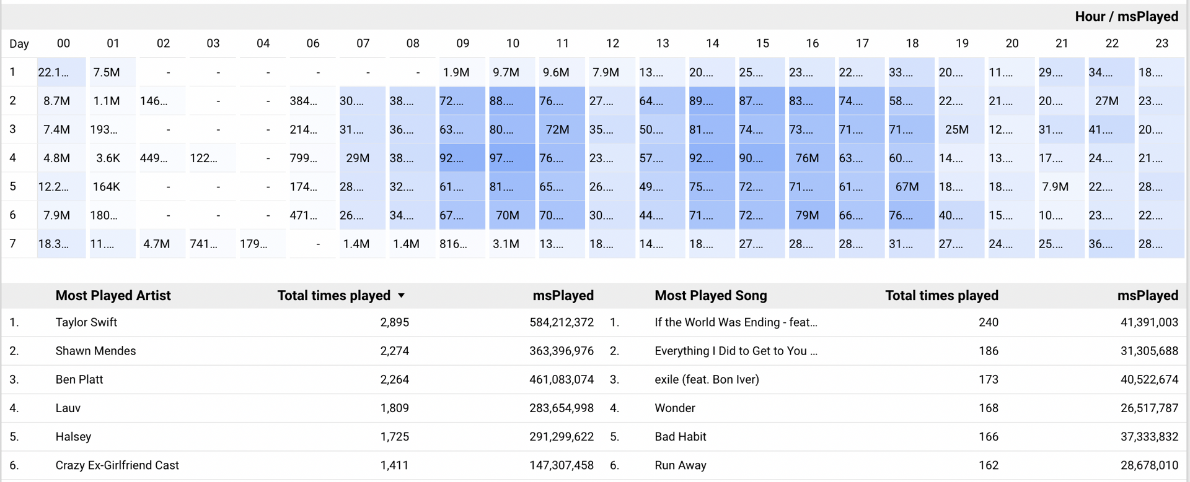Click the song exile (feat. Bon Iver)
1190x482 pixels.
tap(707, 379)
